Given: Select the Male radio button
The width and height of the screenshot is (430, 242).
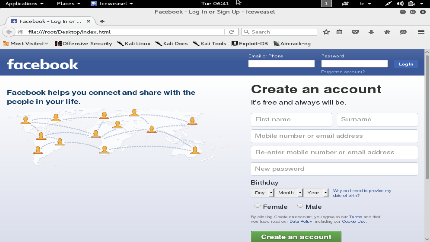Looking at the screenshot, I should [x=300, y=206].
